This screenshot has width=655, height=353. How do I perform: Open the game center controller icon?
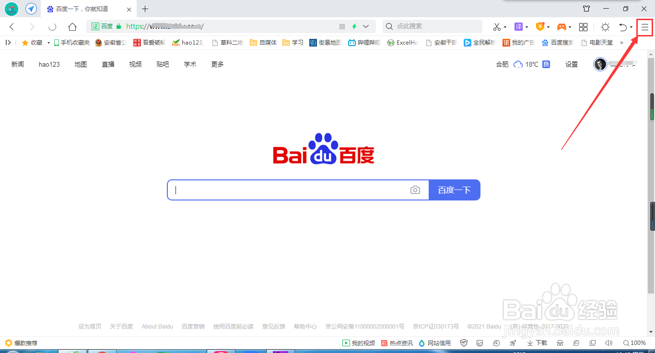562,26
